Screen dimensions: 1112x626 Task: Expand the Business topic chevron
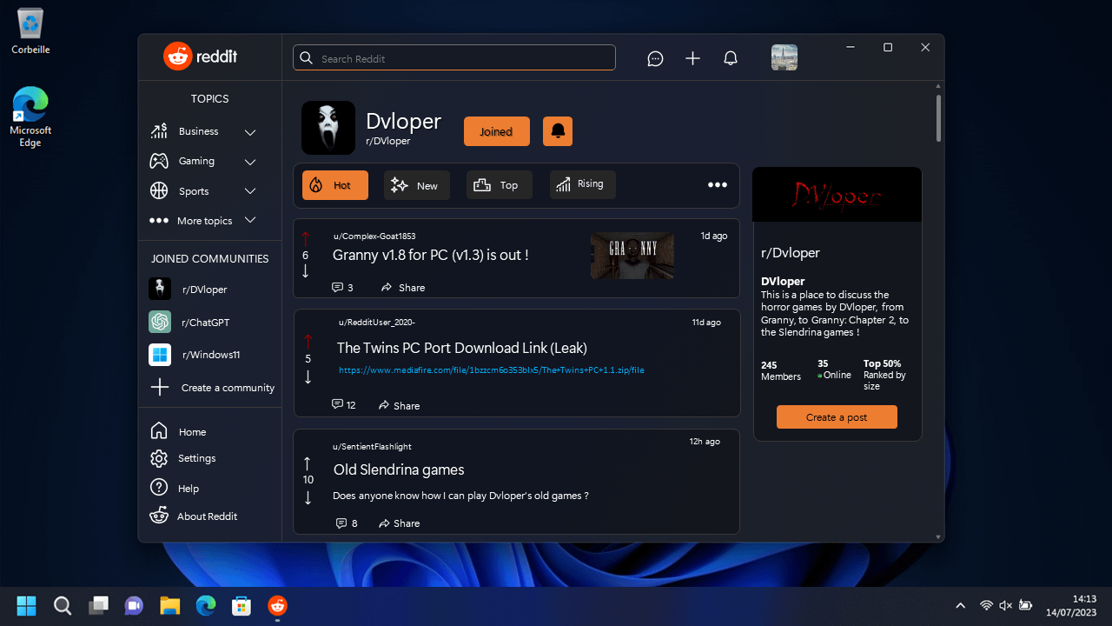[250, 132]
